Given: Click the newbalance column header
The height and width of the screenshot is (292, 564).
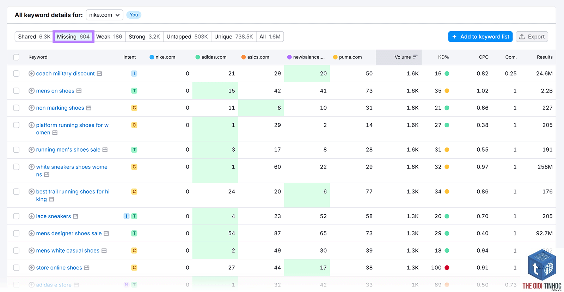Looking at the screenshot, I should (306, 57).
